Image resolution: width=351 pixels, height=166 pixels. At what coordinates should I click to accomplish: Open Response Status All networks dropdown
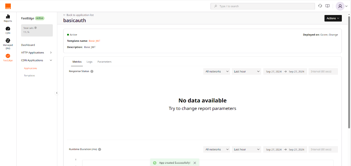click(216, 71)
